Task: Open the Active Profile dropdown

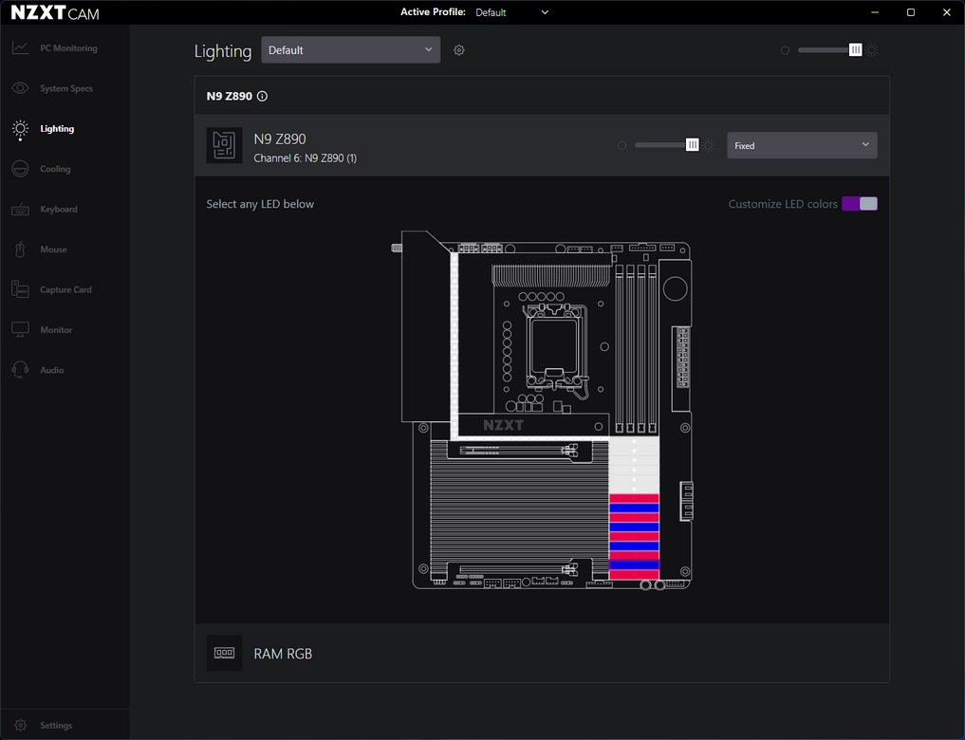Action: [x=511, y=12]
